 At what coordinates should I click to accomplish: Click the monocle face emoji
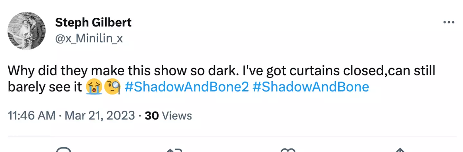coord(112,87)
